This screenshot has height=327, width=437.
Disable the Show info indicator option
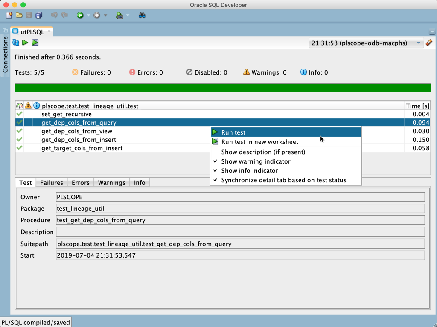pyautogui.click(x=249, y=171)
